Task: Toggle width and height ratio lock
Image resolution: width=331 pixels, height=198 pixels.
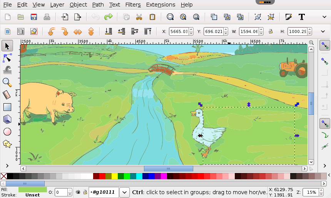Action: tap(271, 31)
